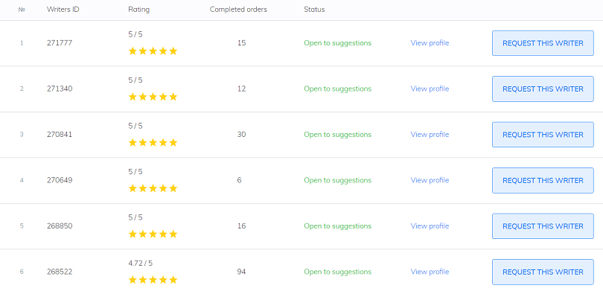Viewport: 603px width, 294px height.
Task: Click the stars under the 4.72 / 5 rating
Action: point(153,280)
